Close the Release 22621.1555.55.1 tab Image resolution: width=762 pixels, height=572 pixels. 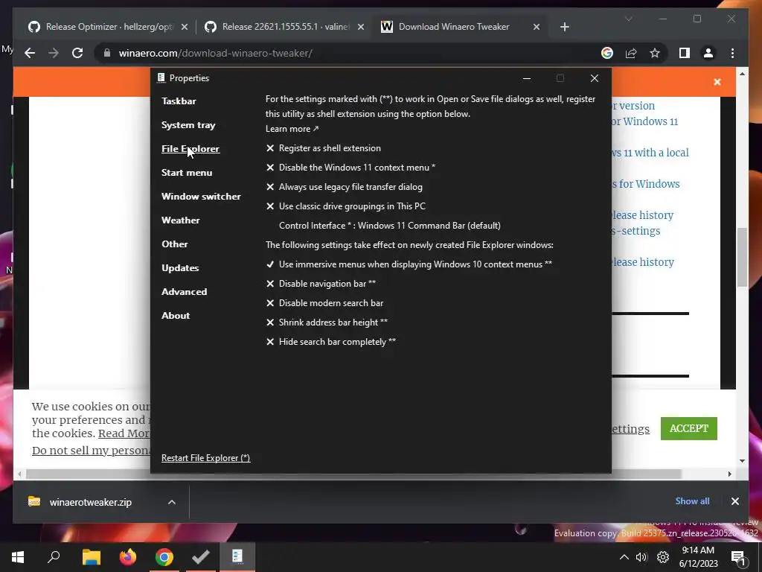tap(361, 27)
